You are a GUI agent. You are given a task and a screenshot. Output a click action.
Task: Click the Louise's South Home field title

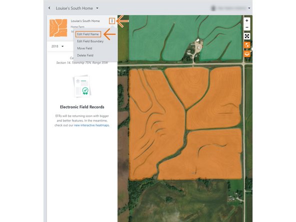[85, 21]
